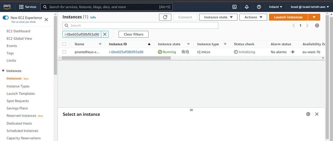Image resolution: width=333 pixels, height=141 pixels.
Task: Click the search bar magnifier icon
Action: pos(45,7)
